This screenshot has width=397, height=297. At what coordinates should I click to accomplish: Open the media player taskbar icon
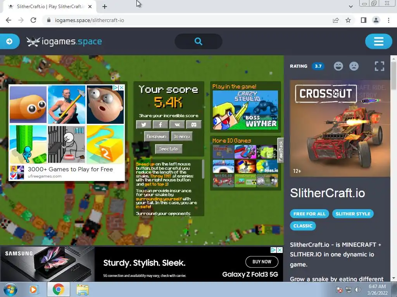(x=33, y=289)
